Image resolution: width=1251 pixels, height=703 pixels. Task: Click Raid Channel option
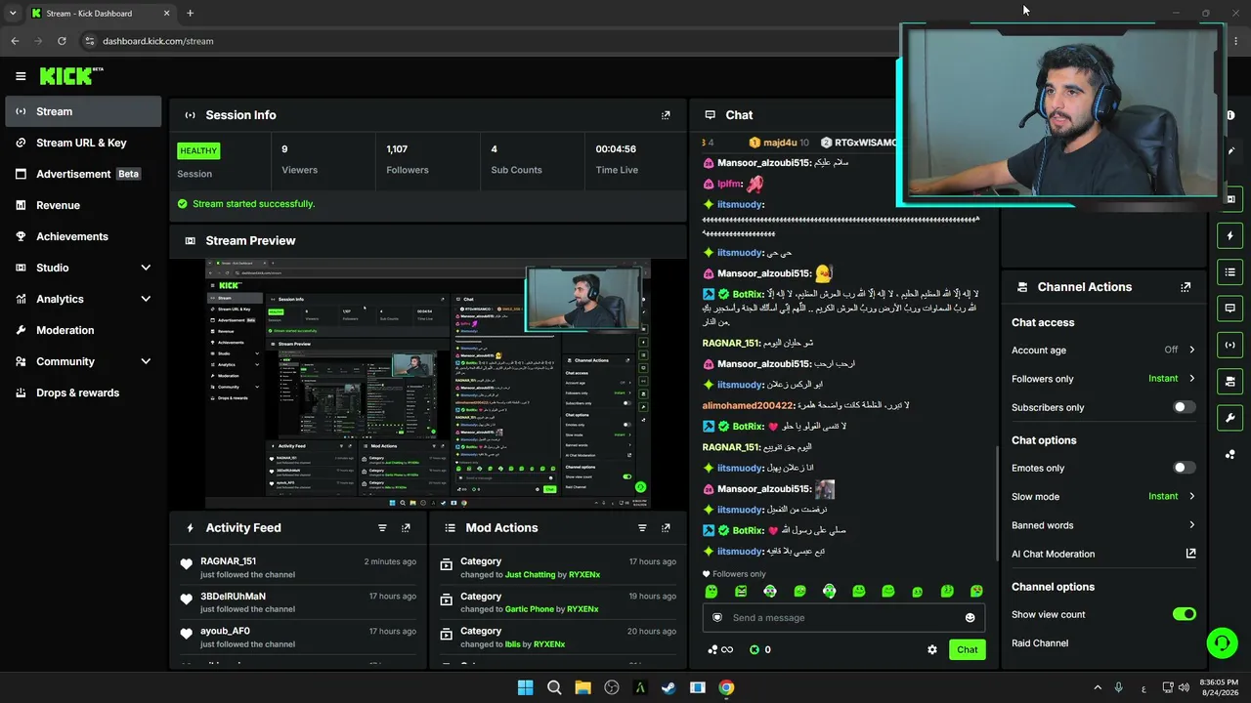(x=1040, y=643)
